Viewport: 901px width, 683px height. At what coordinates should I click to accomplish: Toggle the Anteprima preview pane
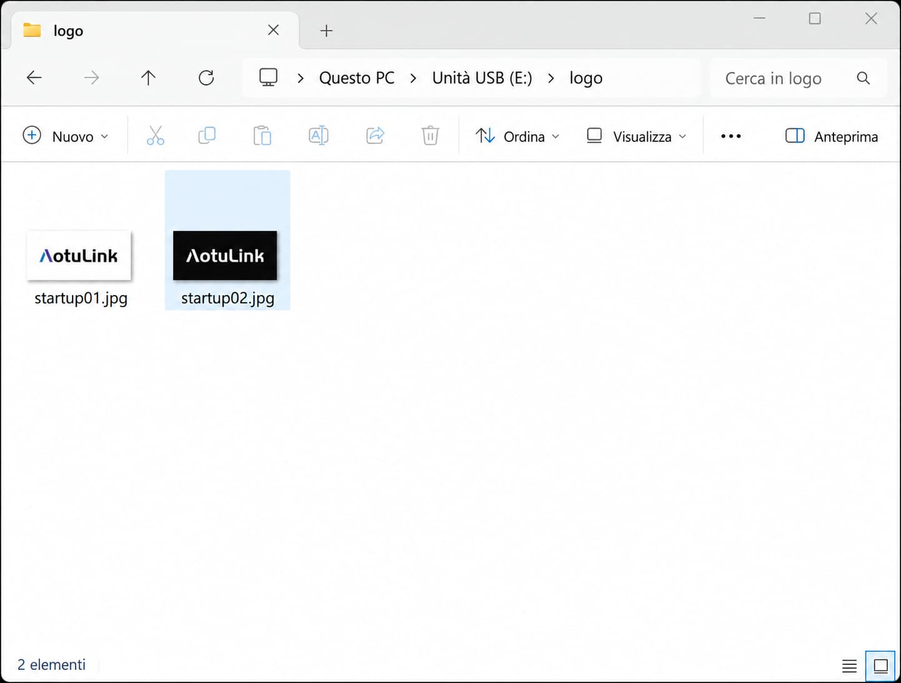pos(832,136)
